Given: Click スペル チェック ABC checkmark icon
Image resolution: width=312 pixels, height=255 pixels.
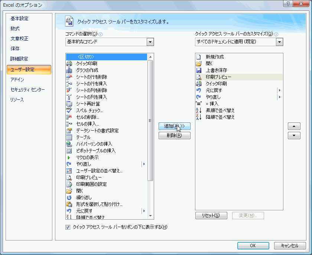Looking at the screenshot, I should point(69,111).
